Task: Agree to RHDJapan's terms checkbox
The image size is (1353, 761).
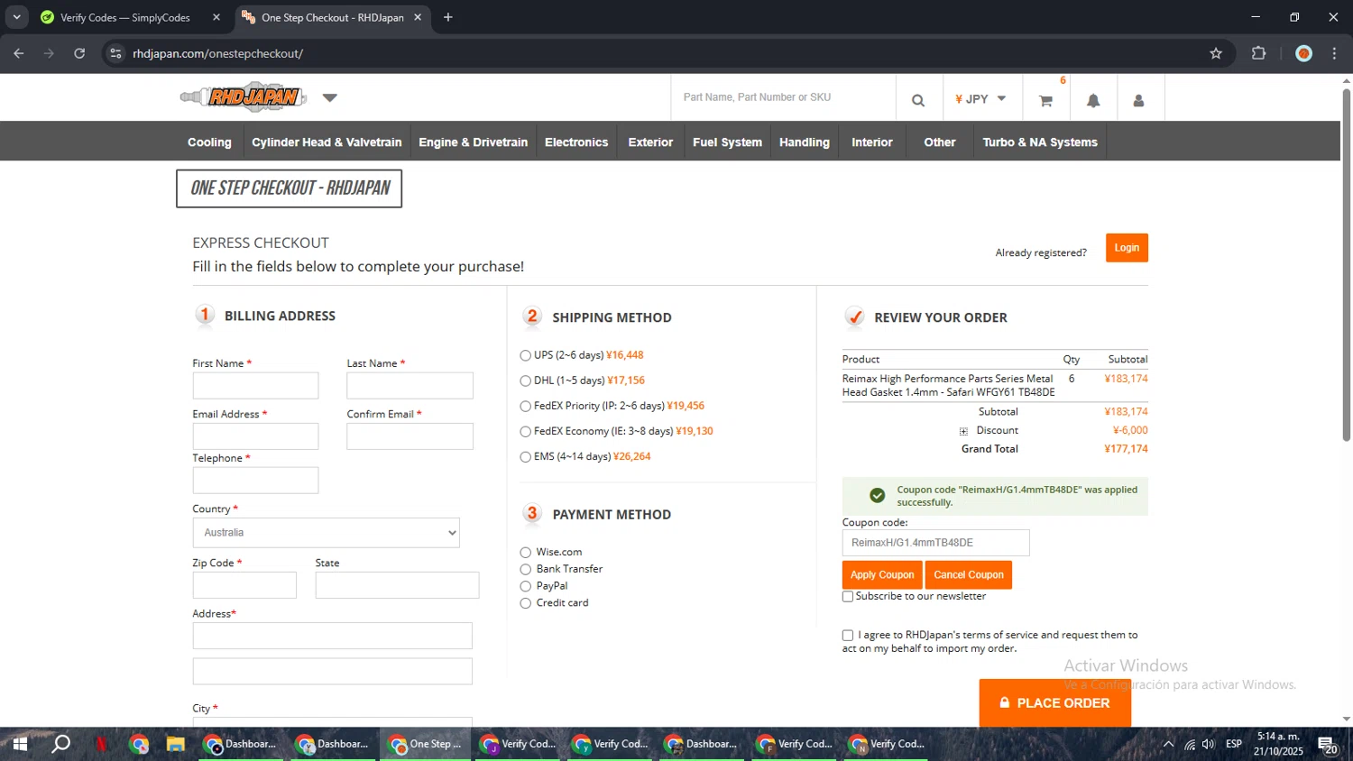Action: tap(848, 636)
